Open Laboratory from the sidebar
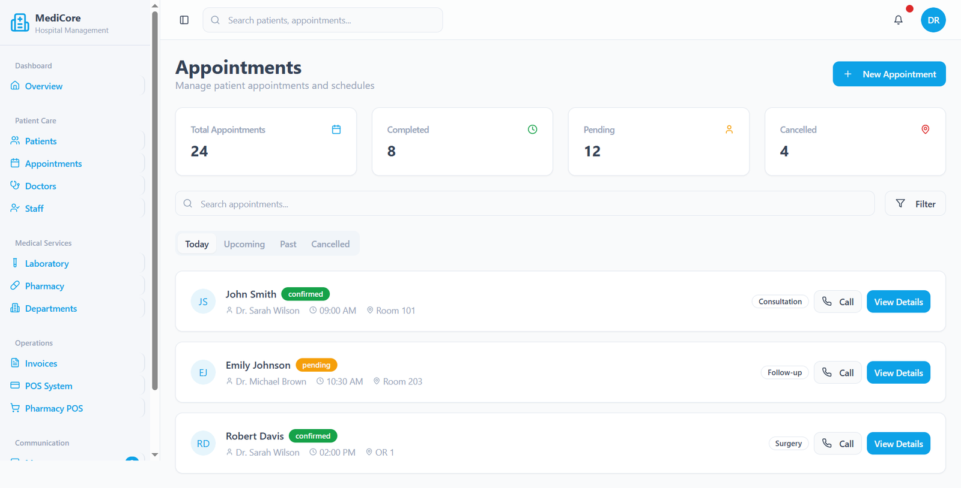Screen dimensions: 961x488 click(47, 264)
